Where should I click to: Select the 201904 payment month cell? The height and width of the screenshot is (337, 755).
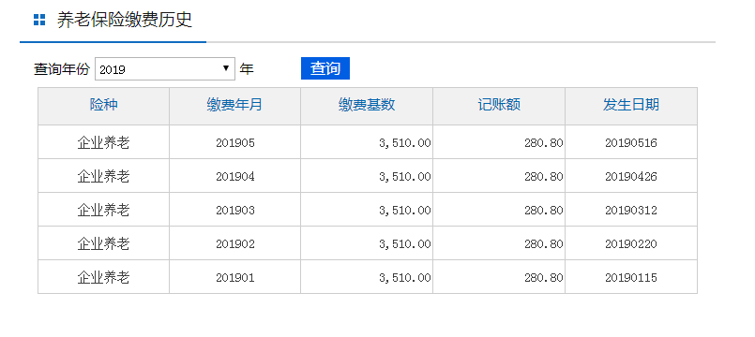click(x=235, y=176)
